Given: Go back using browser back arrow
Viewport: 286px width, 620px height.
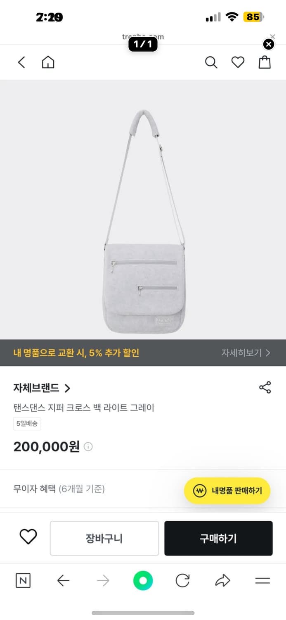Looking at the screenshot, I should tap(63, 580).
